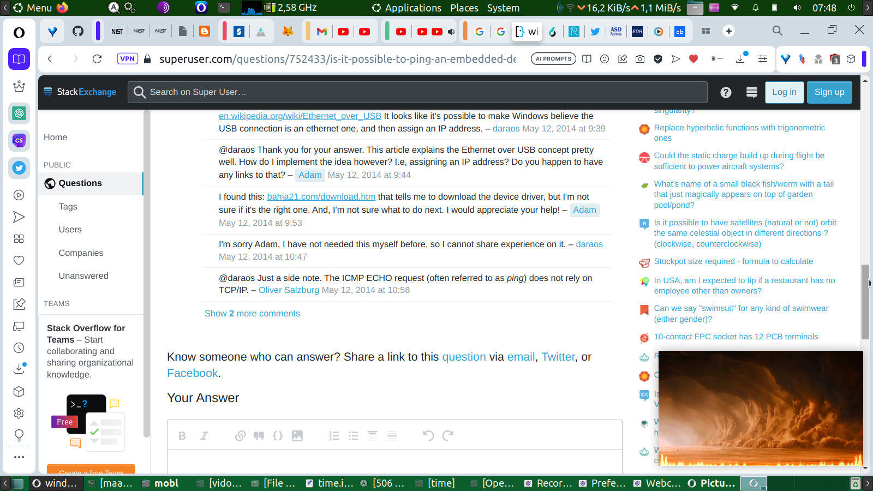Focus the Search on Super User field
Screen dimensions: 873x491
(417, 92)
